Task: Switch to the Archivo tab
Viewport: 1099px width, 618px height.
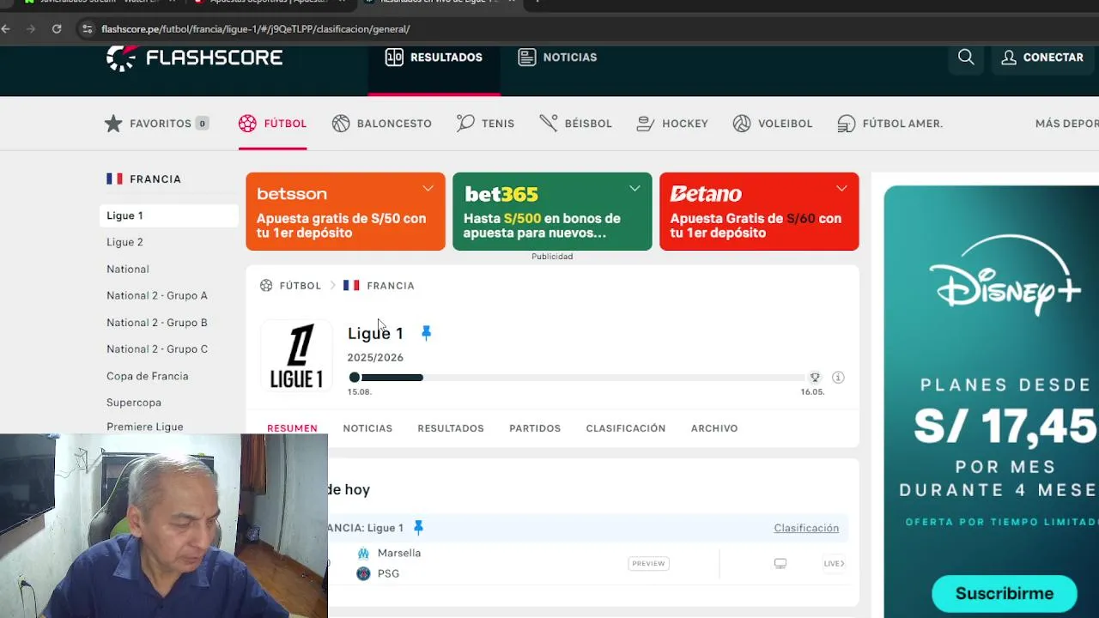Action: click(x=714, y=428)
